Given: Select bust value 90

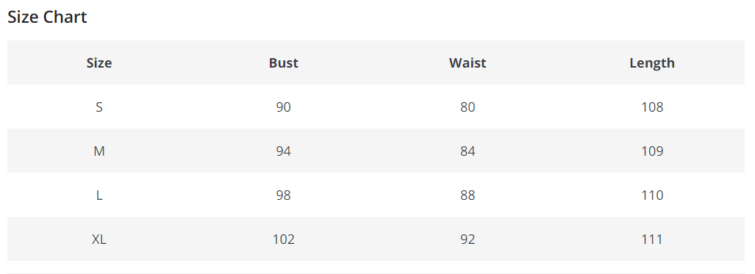Looking at the screenshot, I should 284,107.
